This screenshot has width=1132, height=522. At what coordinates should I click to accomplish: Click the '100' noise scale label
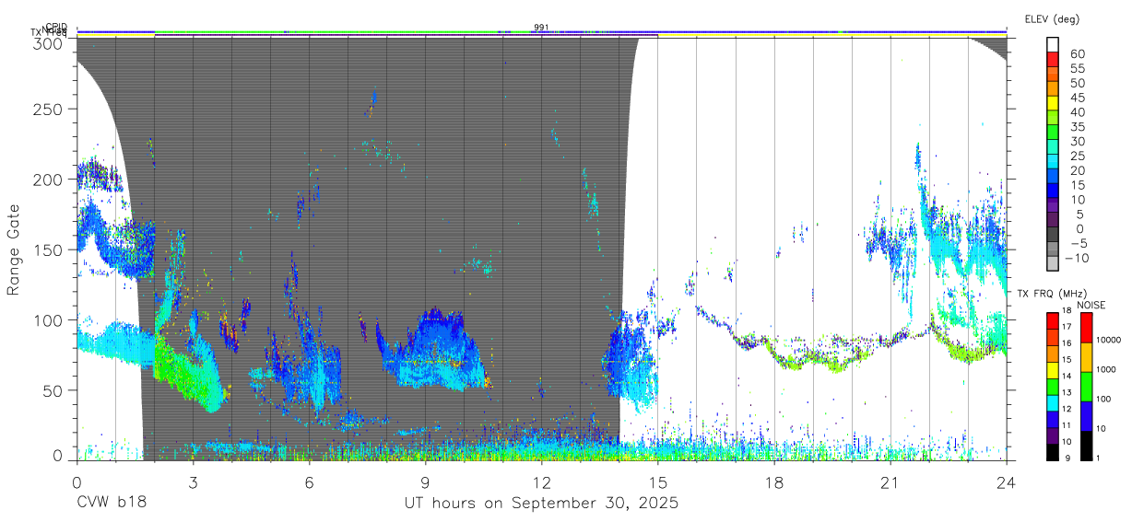click(x=1103, y=398)
